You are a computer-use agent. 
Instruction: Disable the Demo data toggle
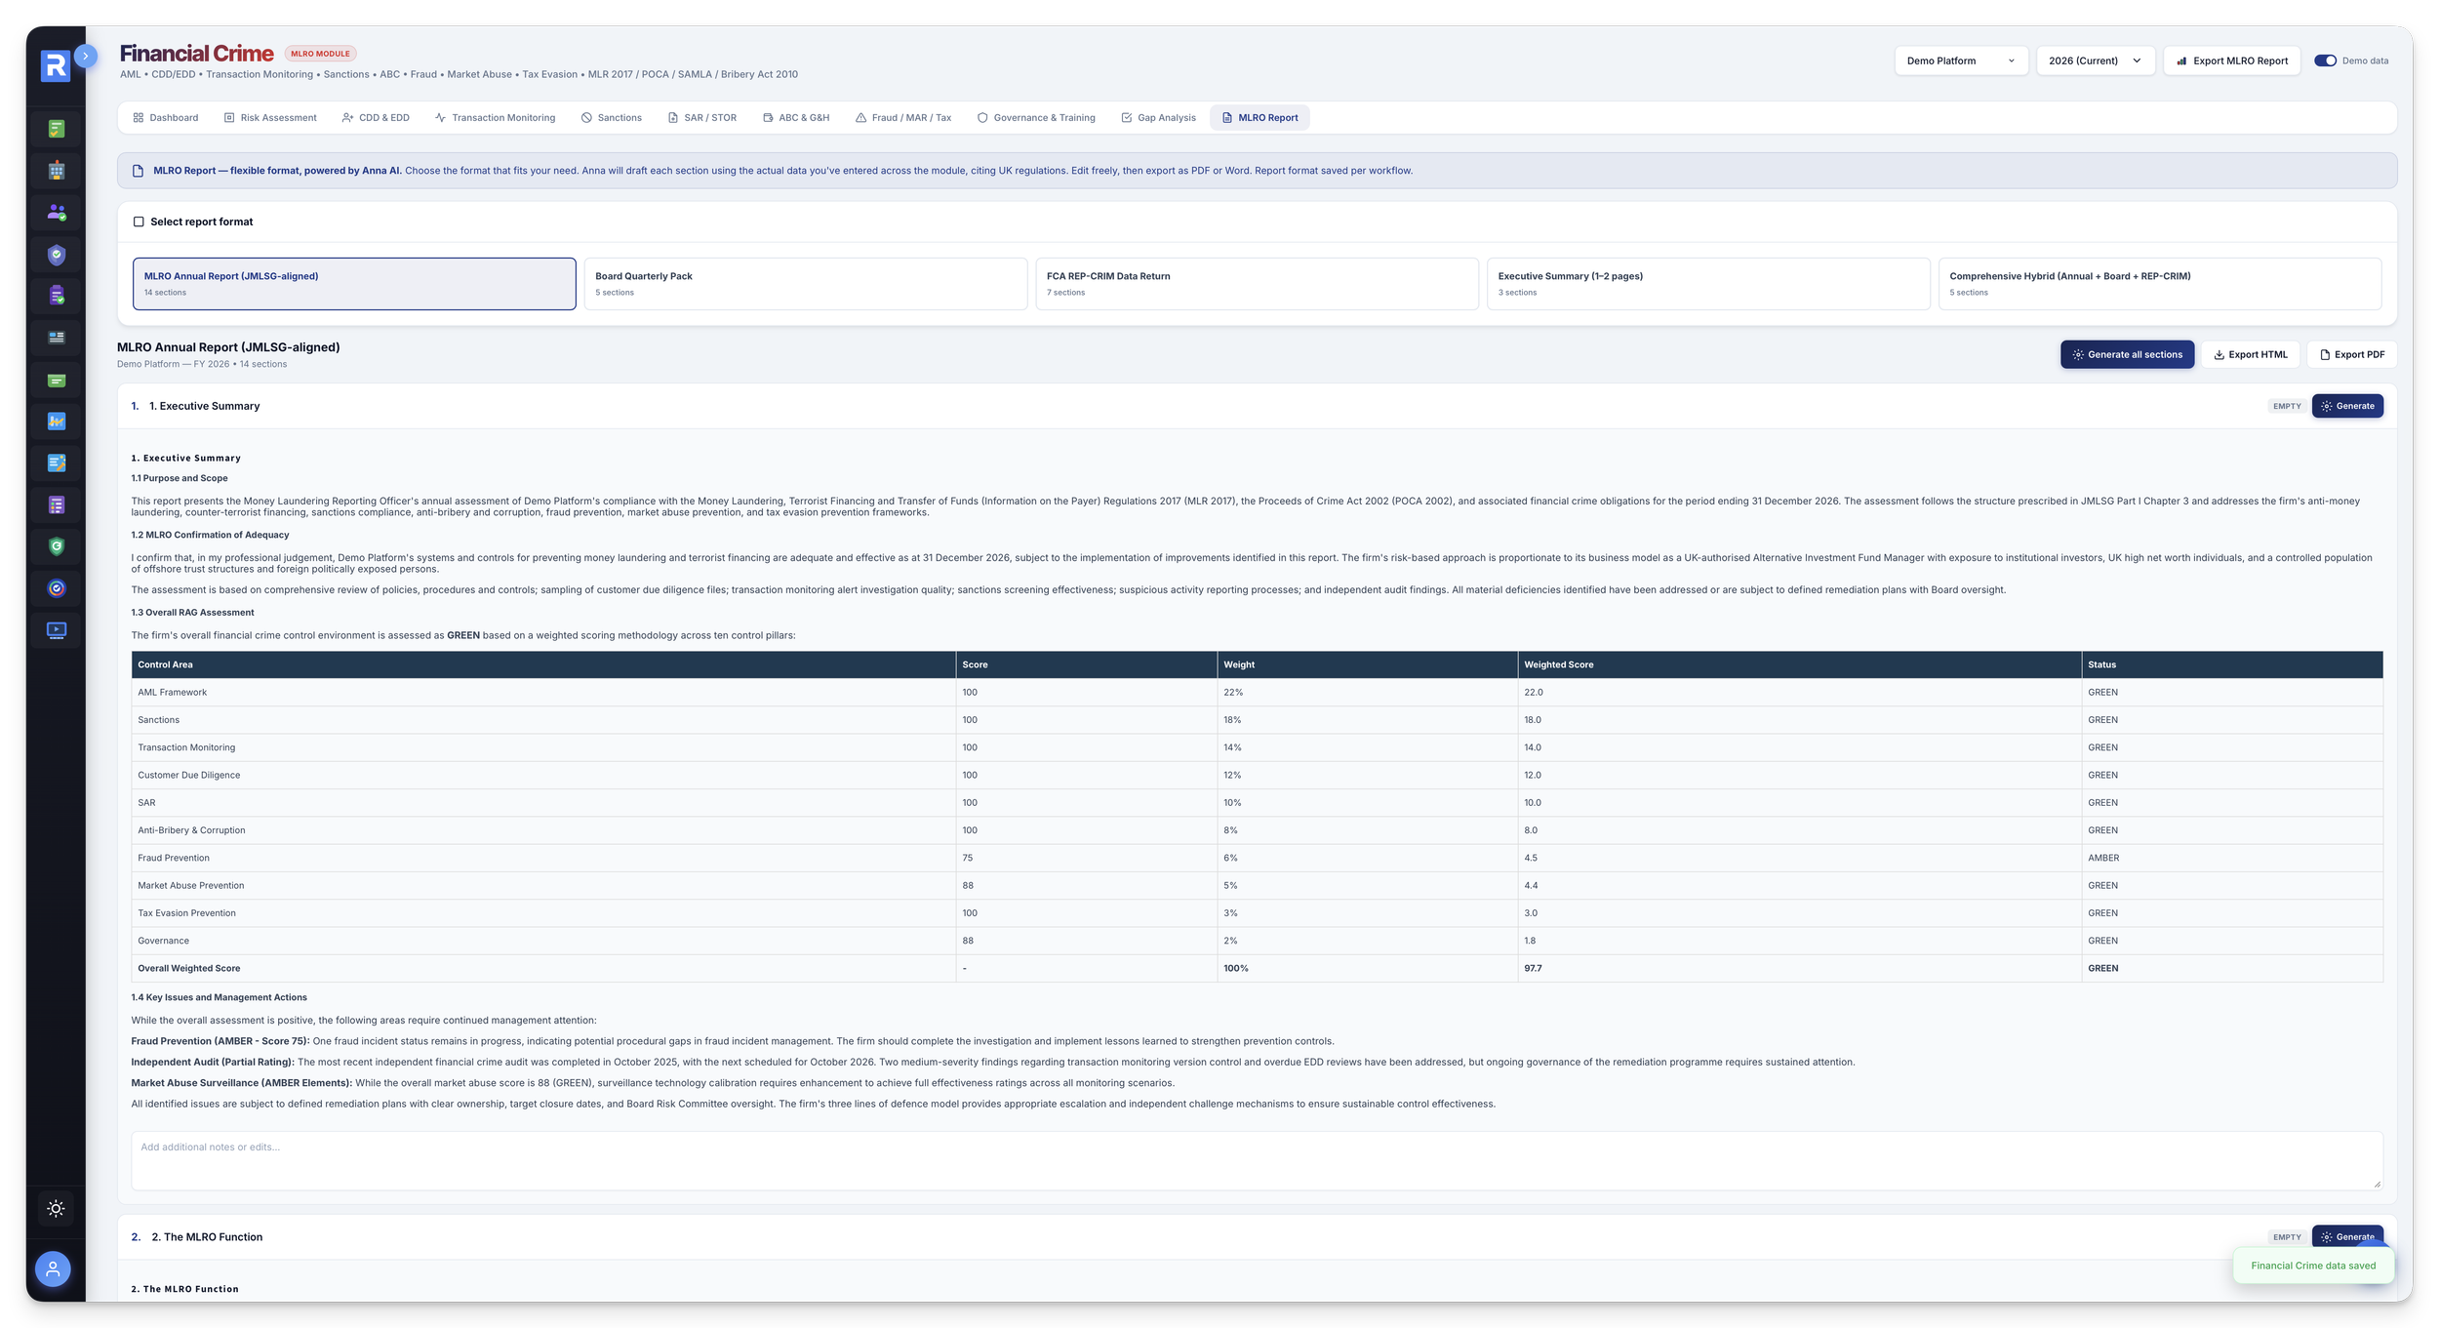[x=2324, y=60]
